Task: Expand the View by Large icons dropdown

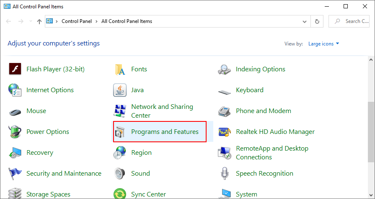Action: (x=323, y=44)
